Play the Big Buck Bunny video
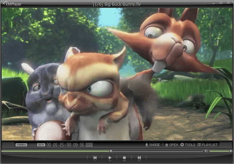 coord(110,158)
